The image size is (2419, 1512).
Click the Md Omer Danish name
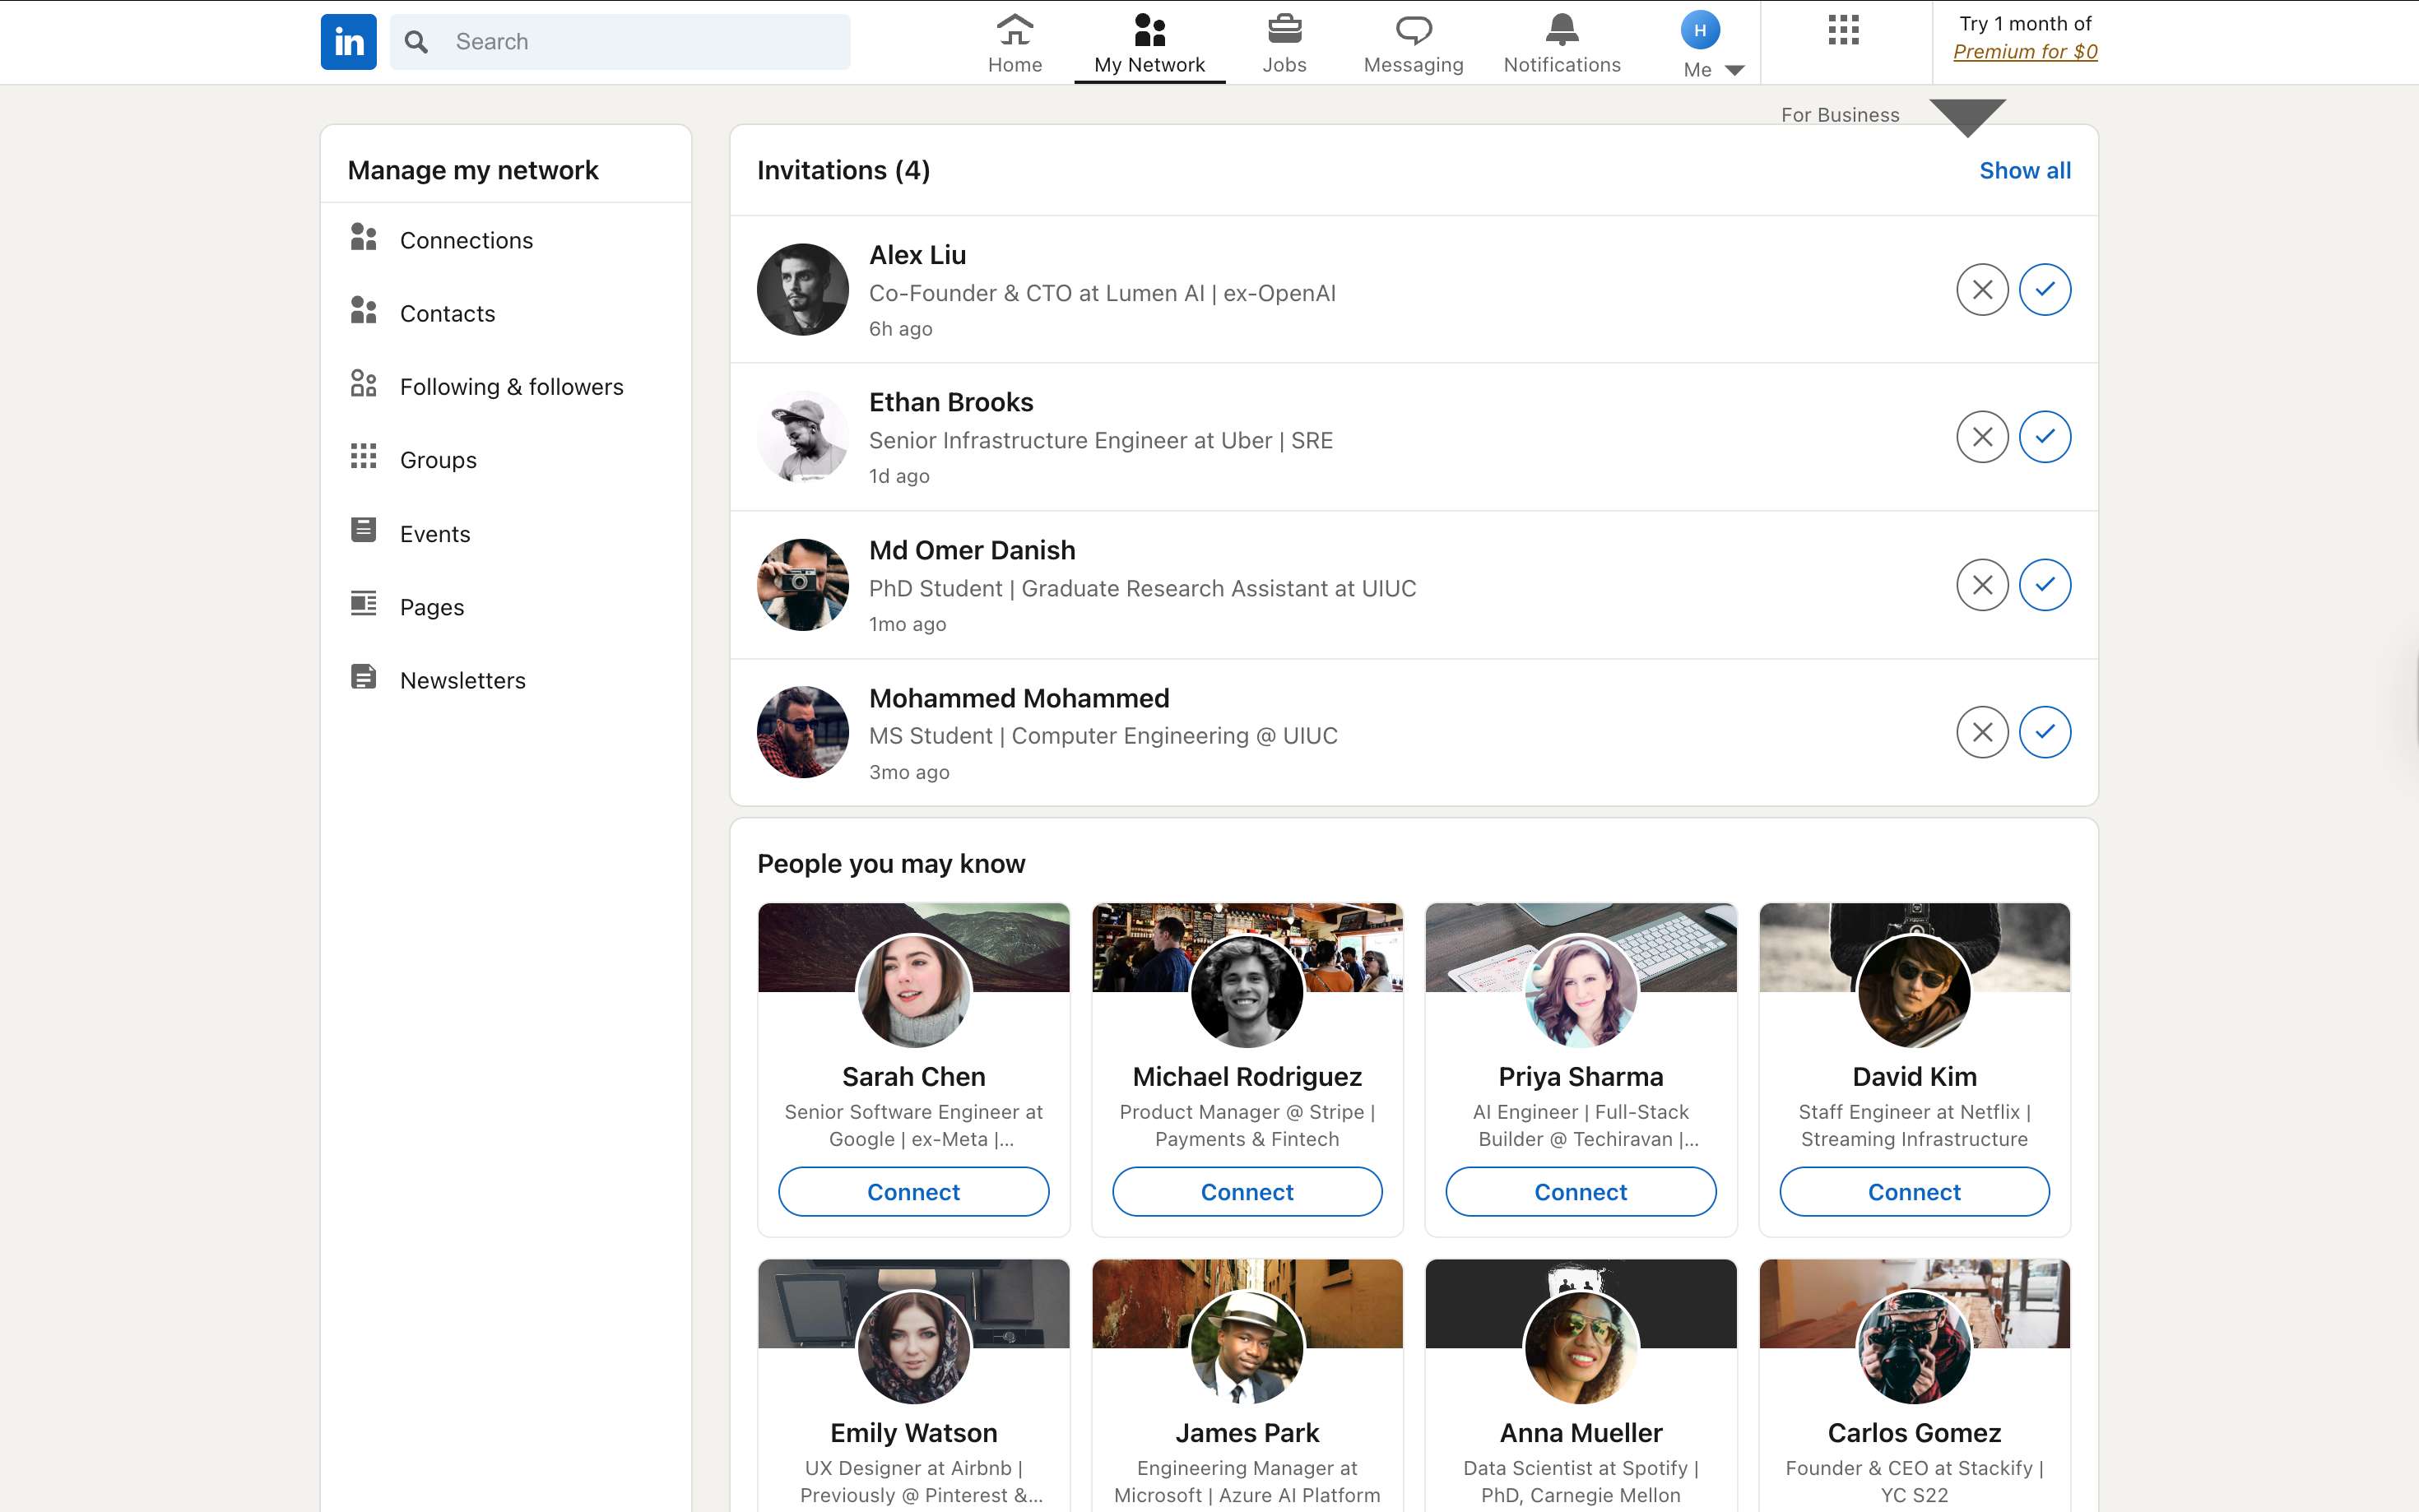point(971,550)
